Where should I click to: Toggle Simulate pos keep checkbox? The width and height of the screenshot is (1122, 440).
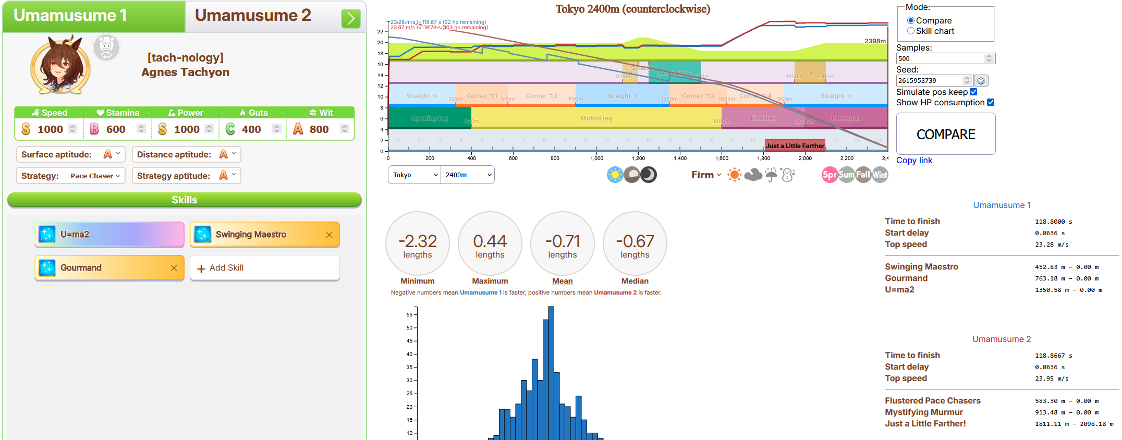(973, 92)
